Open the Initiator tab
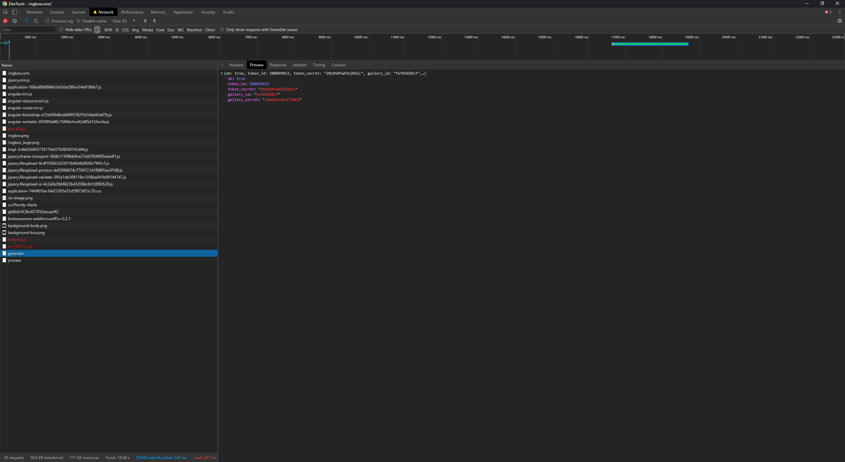Screen dimensions: 845x462 point(300,65)
